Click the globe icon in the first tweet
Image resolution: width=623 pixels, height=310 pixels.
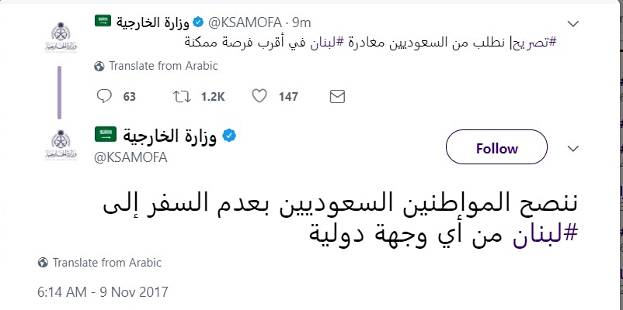click(x=99, y=67)
